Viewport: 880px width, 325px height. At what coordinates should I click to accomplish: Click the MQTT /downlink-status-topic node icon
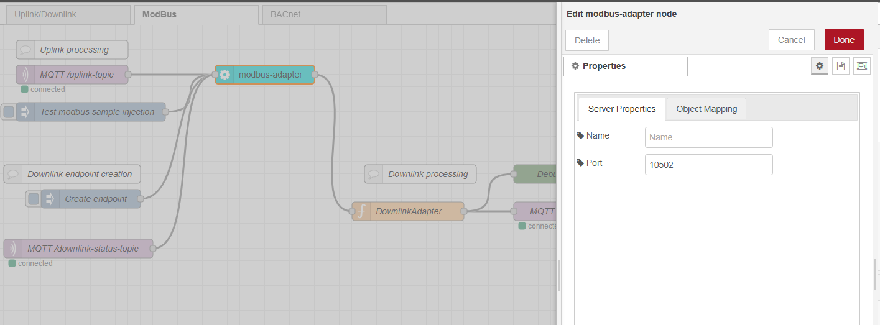point(13,249)
